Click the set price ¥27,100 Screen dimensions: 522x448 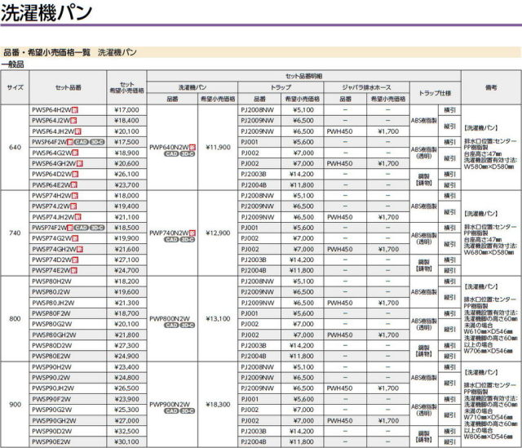click(x=126, y=259)
